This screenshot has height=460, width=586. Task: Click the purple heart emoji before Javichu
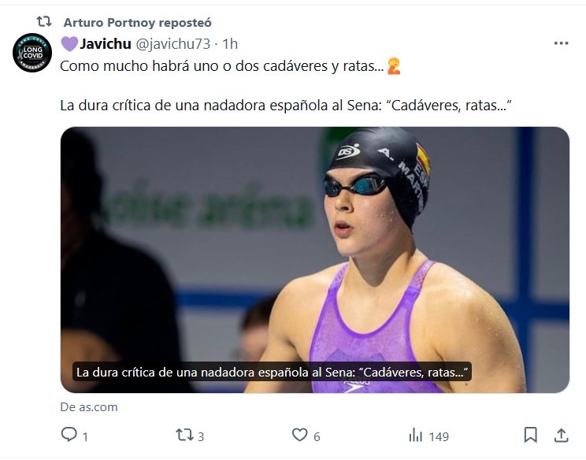click(x=69, y=44)
